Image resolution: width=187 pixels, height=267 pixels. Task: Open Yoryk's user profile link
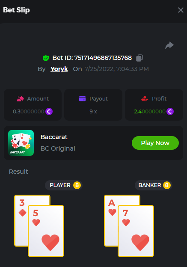click(x=59, y=69)
